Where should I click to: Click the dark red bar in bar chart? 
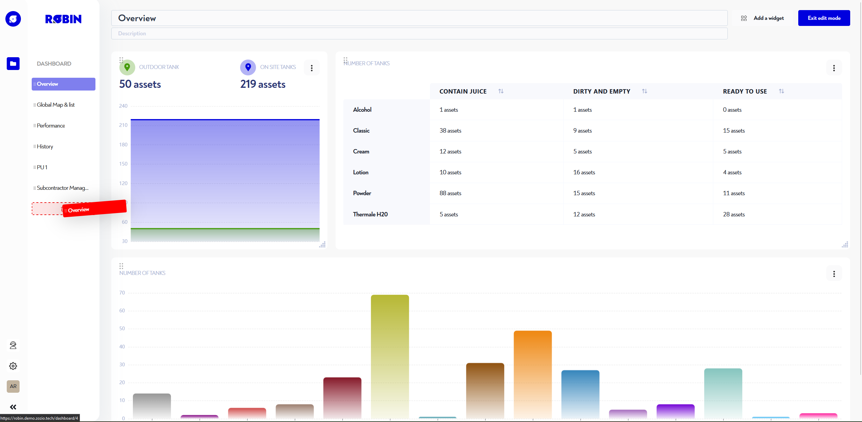342,398
